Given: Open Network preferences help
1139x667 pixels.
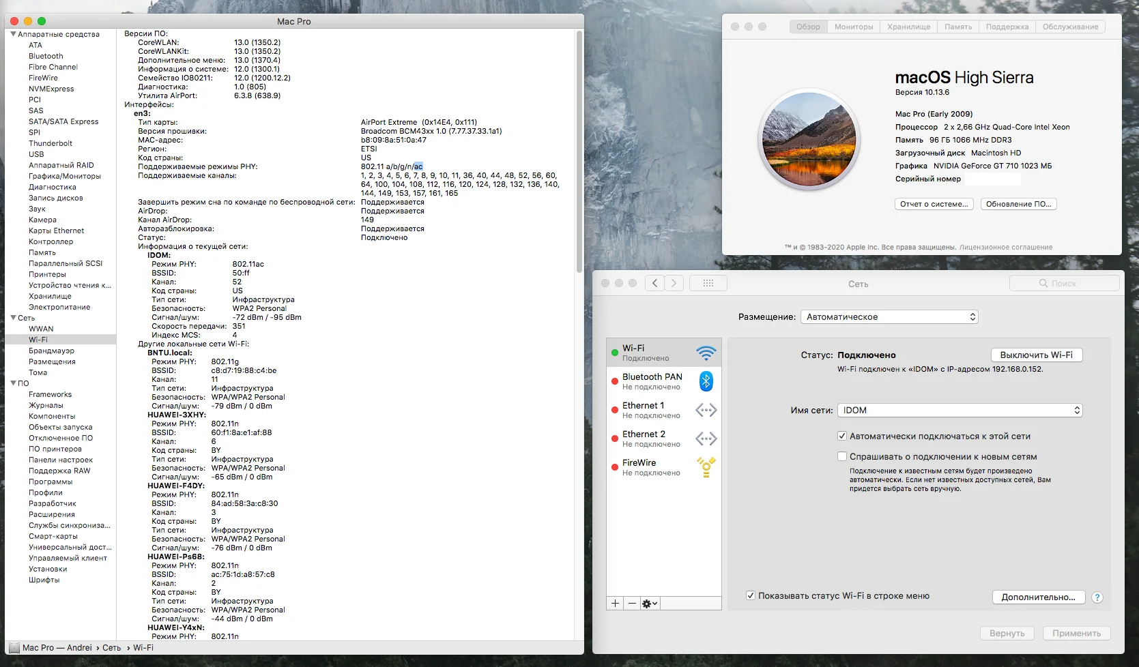Looking at the screenshot, I should (1097, 597).
